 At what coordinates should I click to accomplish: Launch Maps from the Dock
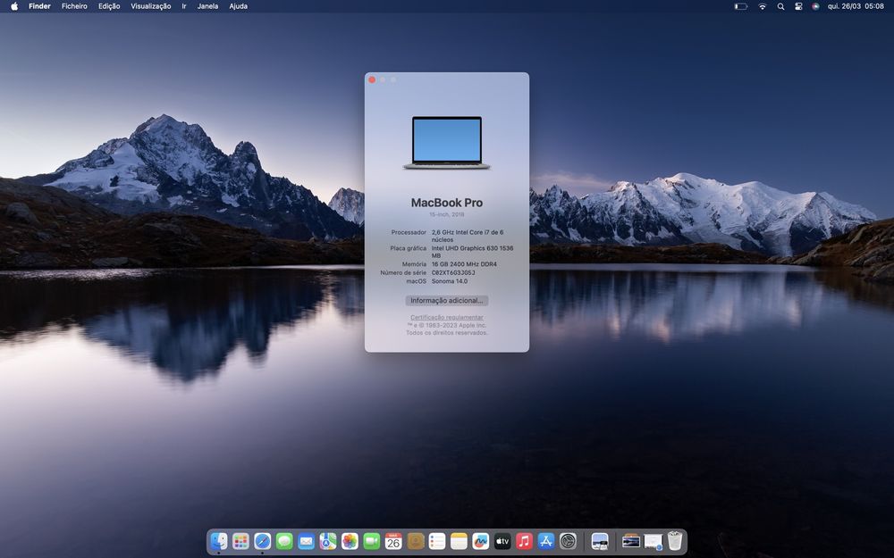[328, 541]
